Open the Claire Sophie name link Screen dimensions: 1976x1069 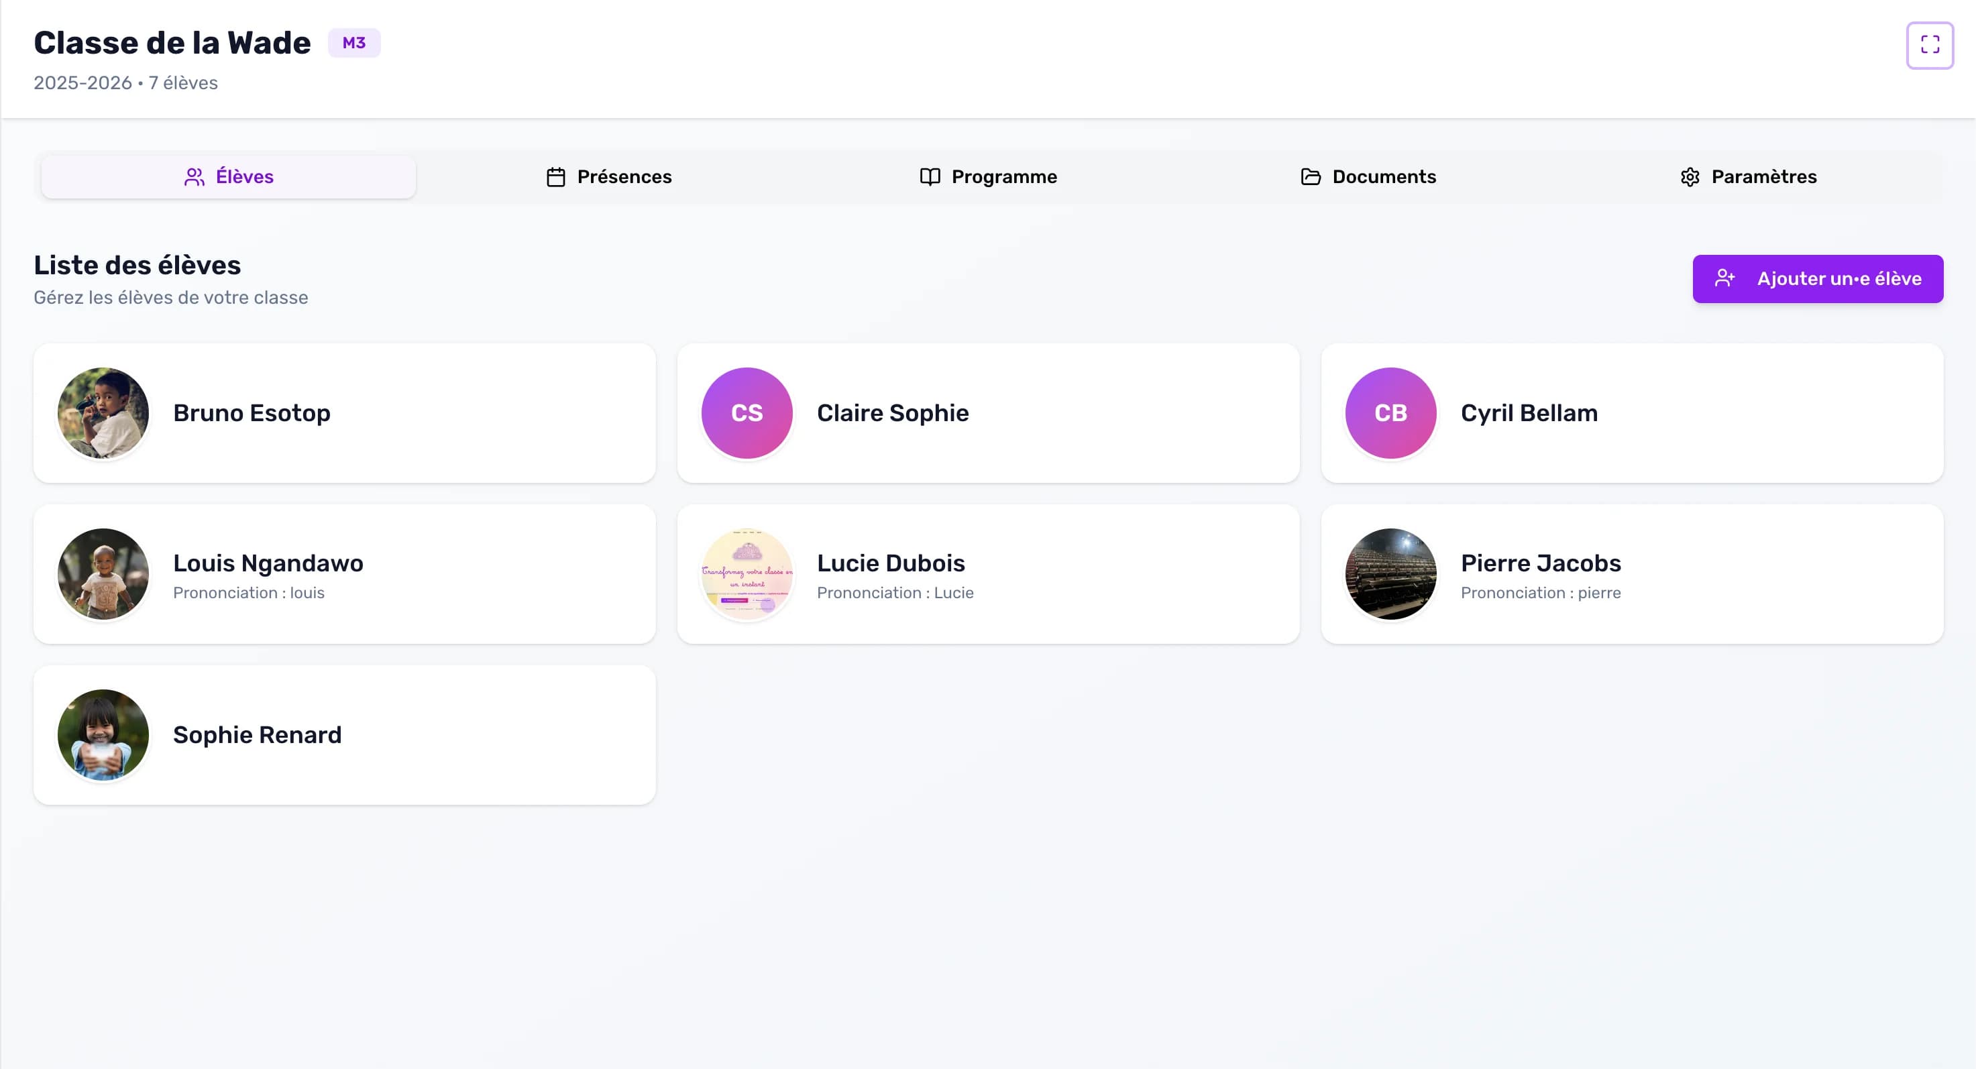pos(892,413)
